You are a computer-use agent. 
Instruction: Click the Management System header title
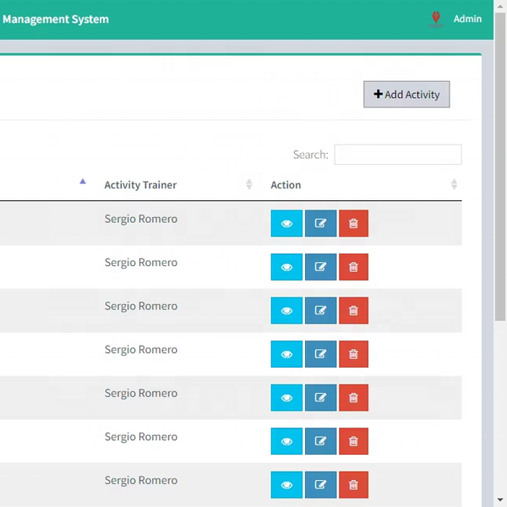pyautogui.click(x=55, y=19)
